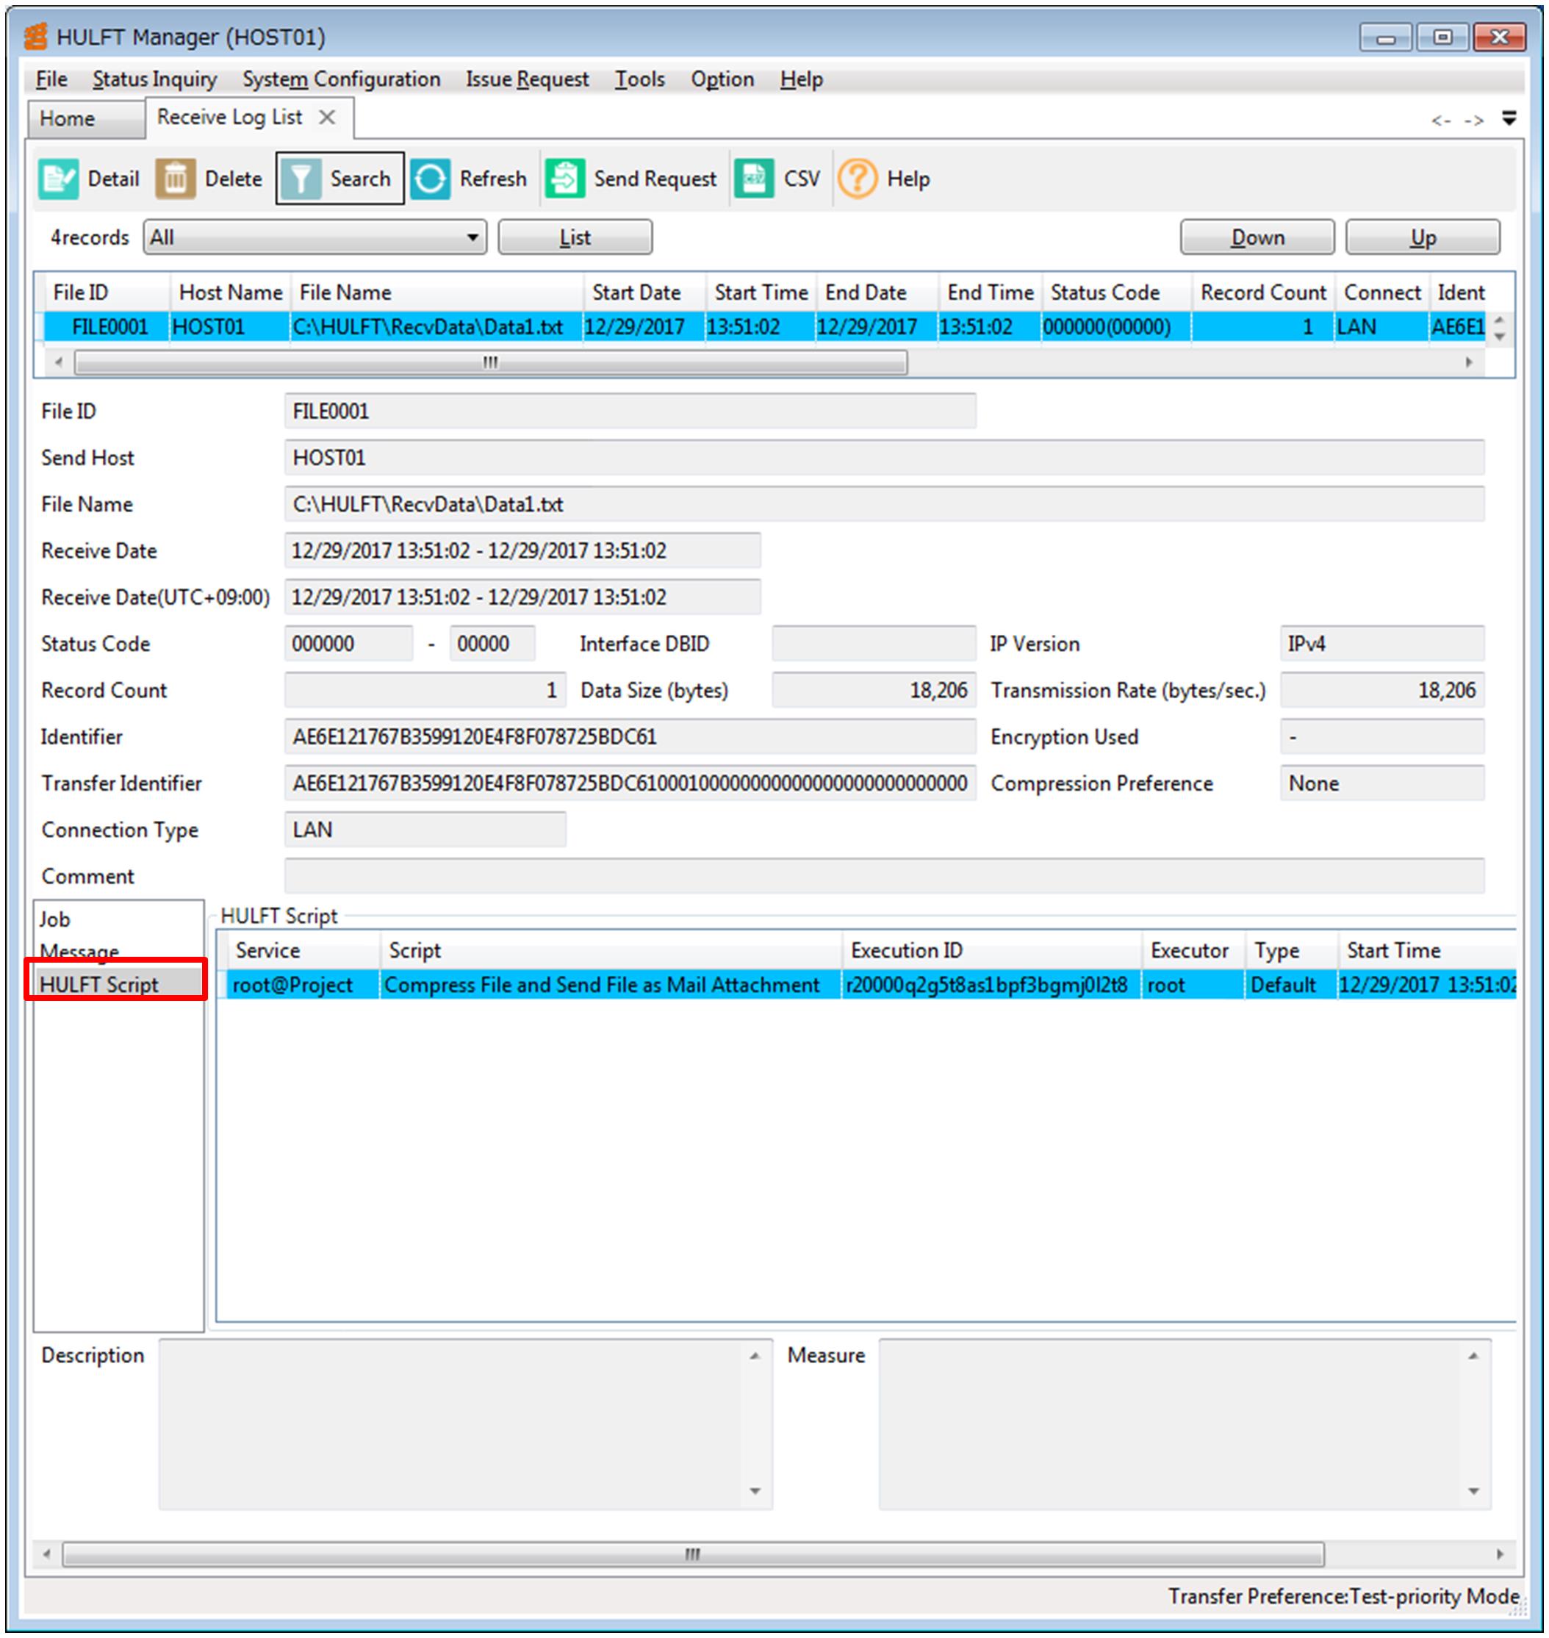Click the Send Request icon
1549x1638 pixels.
pos(565,179)
